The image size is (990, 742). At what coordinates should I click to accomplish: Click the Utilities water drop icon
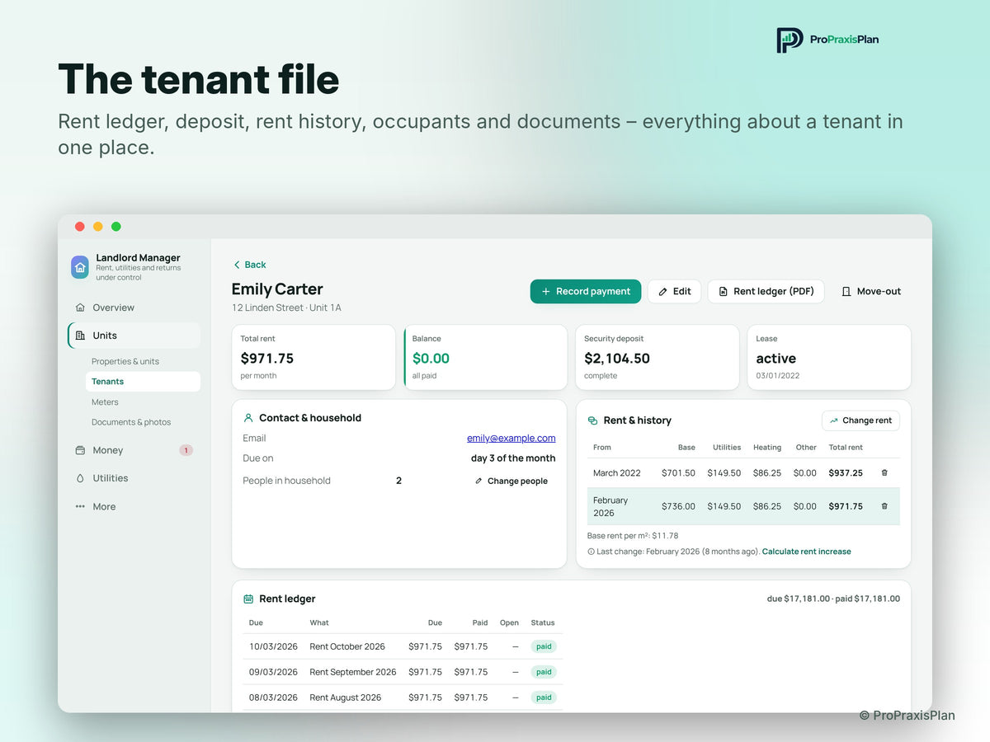point(80,478)
